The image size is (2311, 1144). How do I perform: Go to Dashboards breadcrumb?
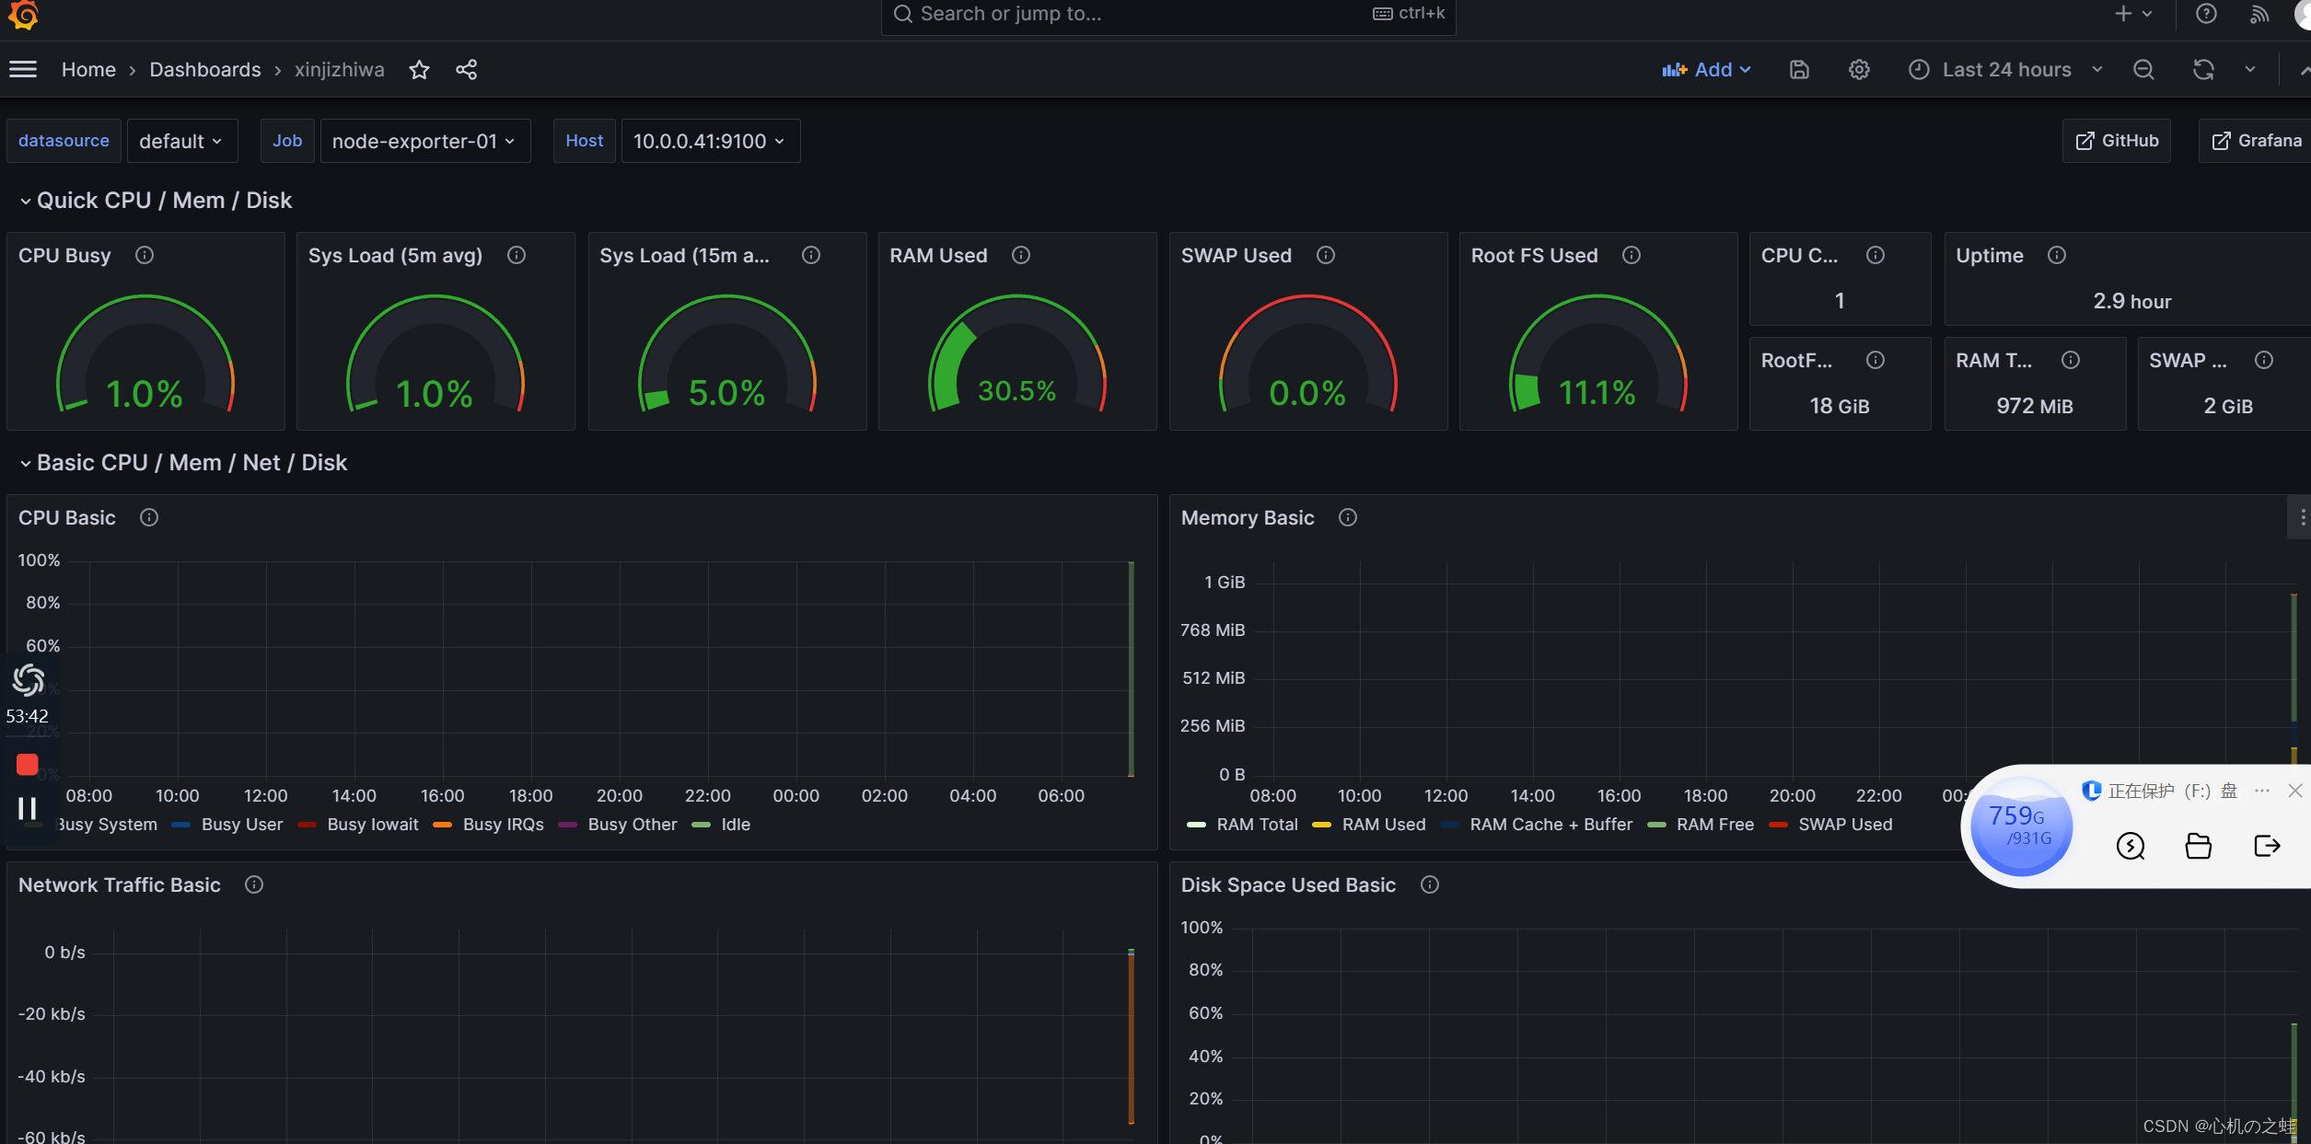pyautogui.click(x=204, y=70)
